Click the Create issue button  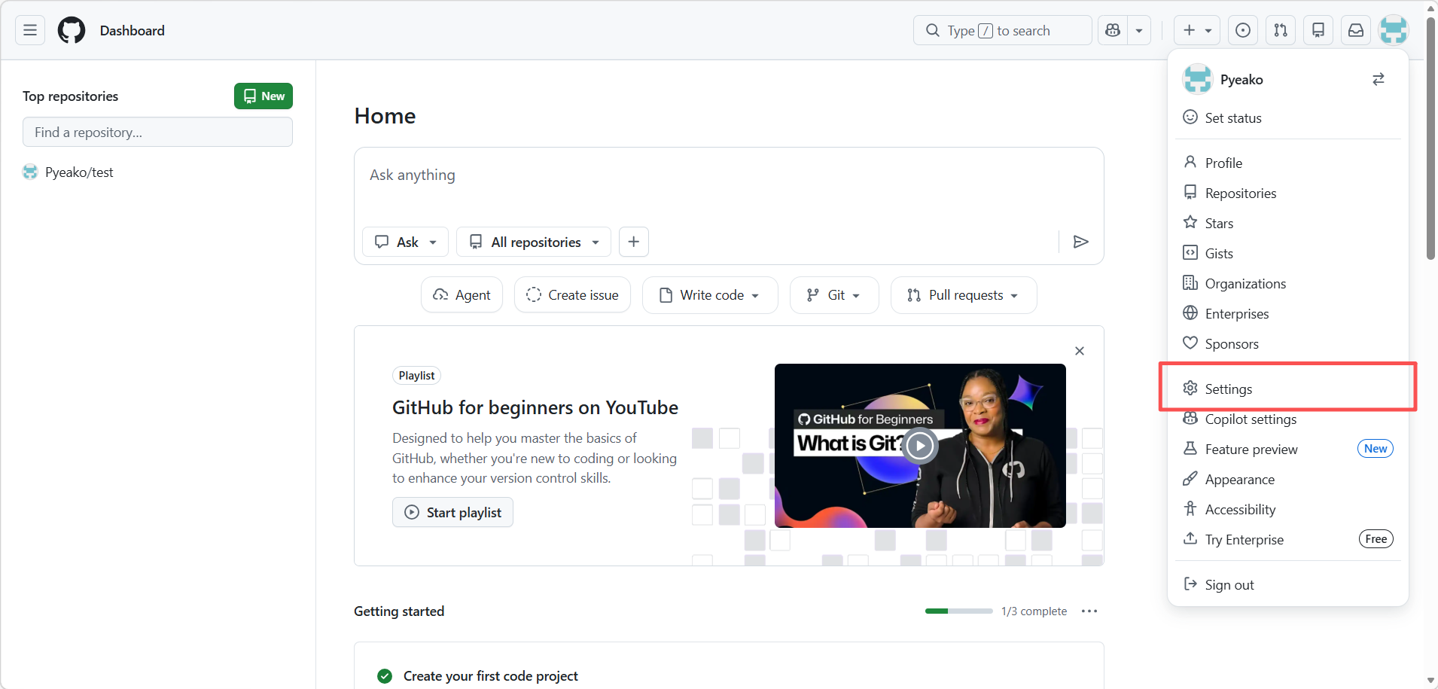click(x=572, y=295)
